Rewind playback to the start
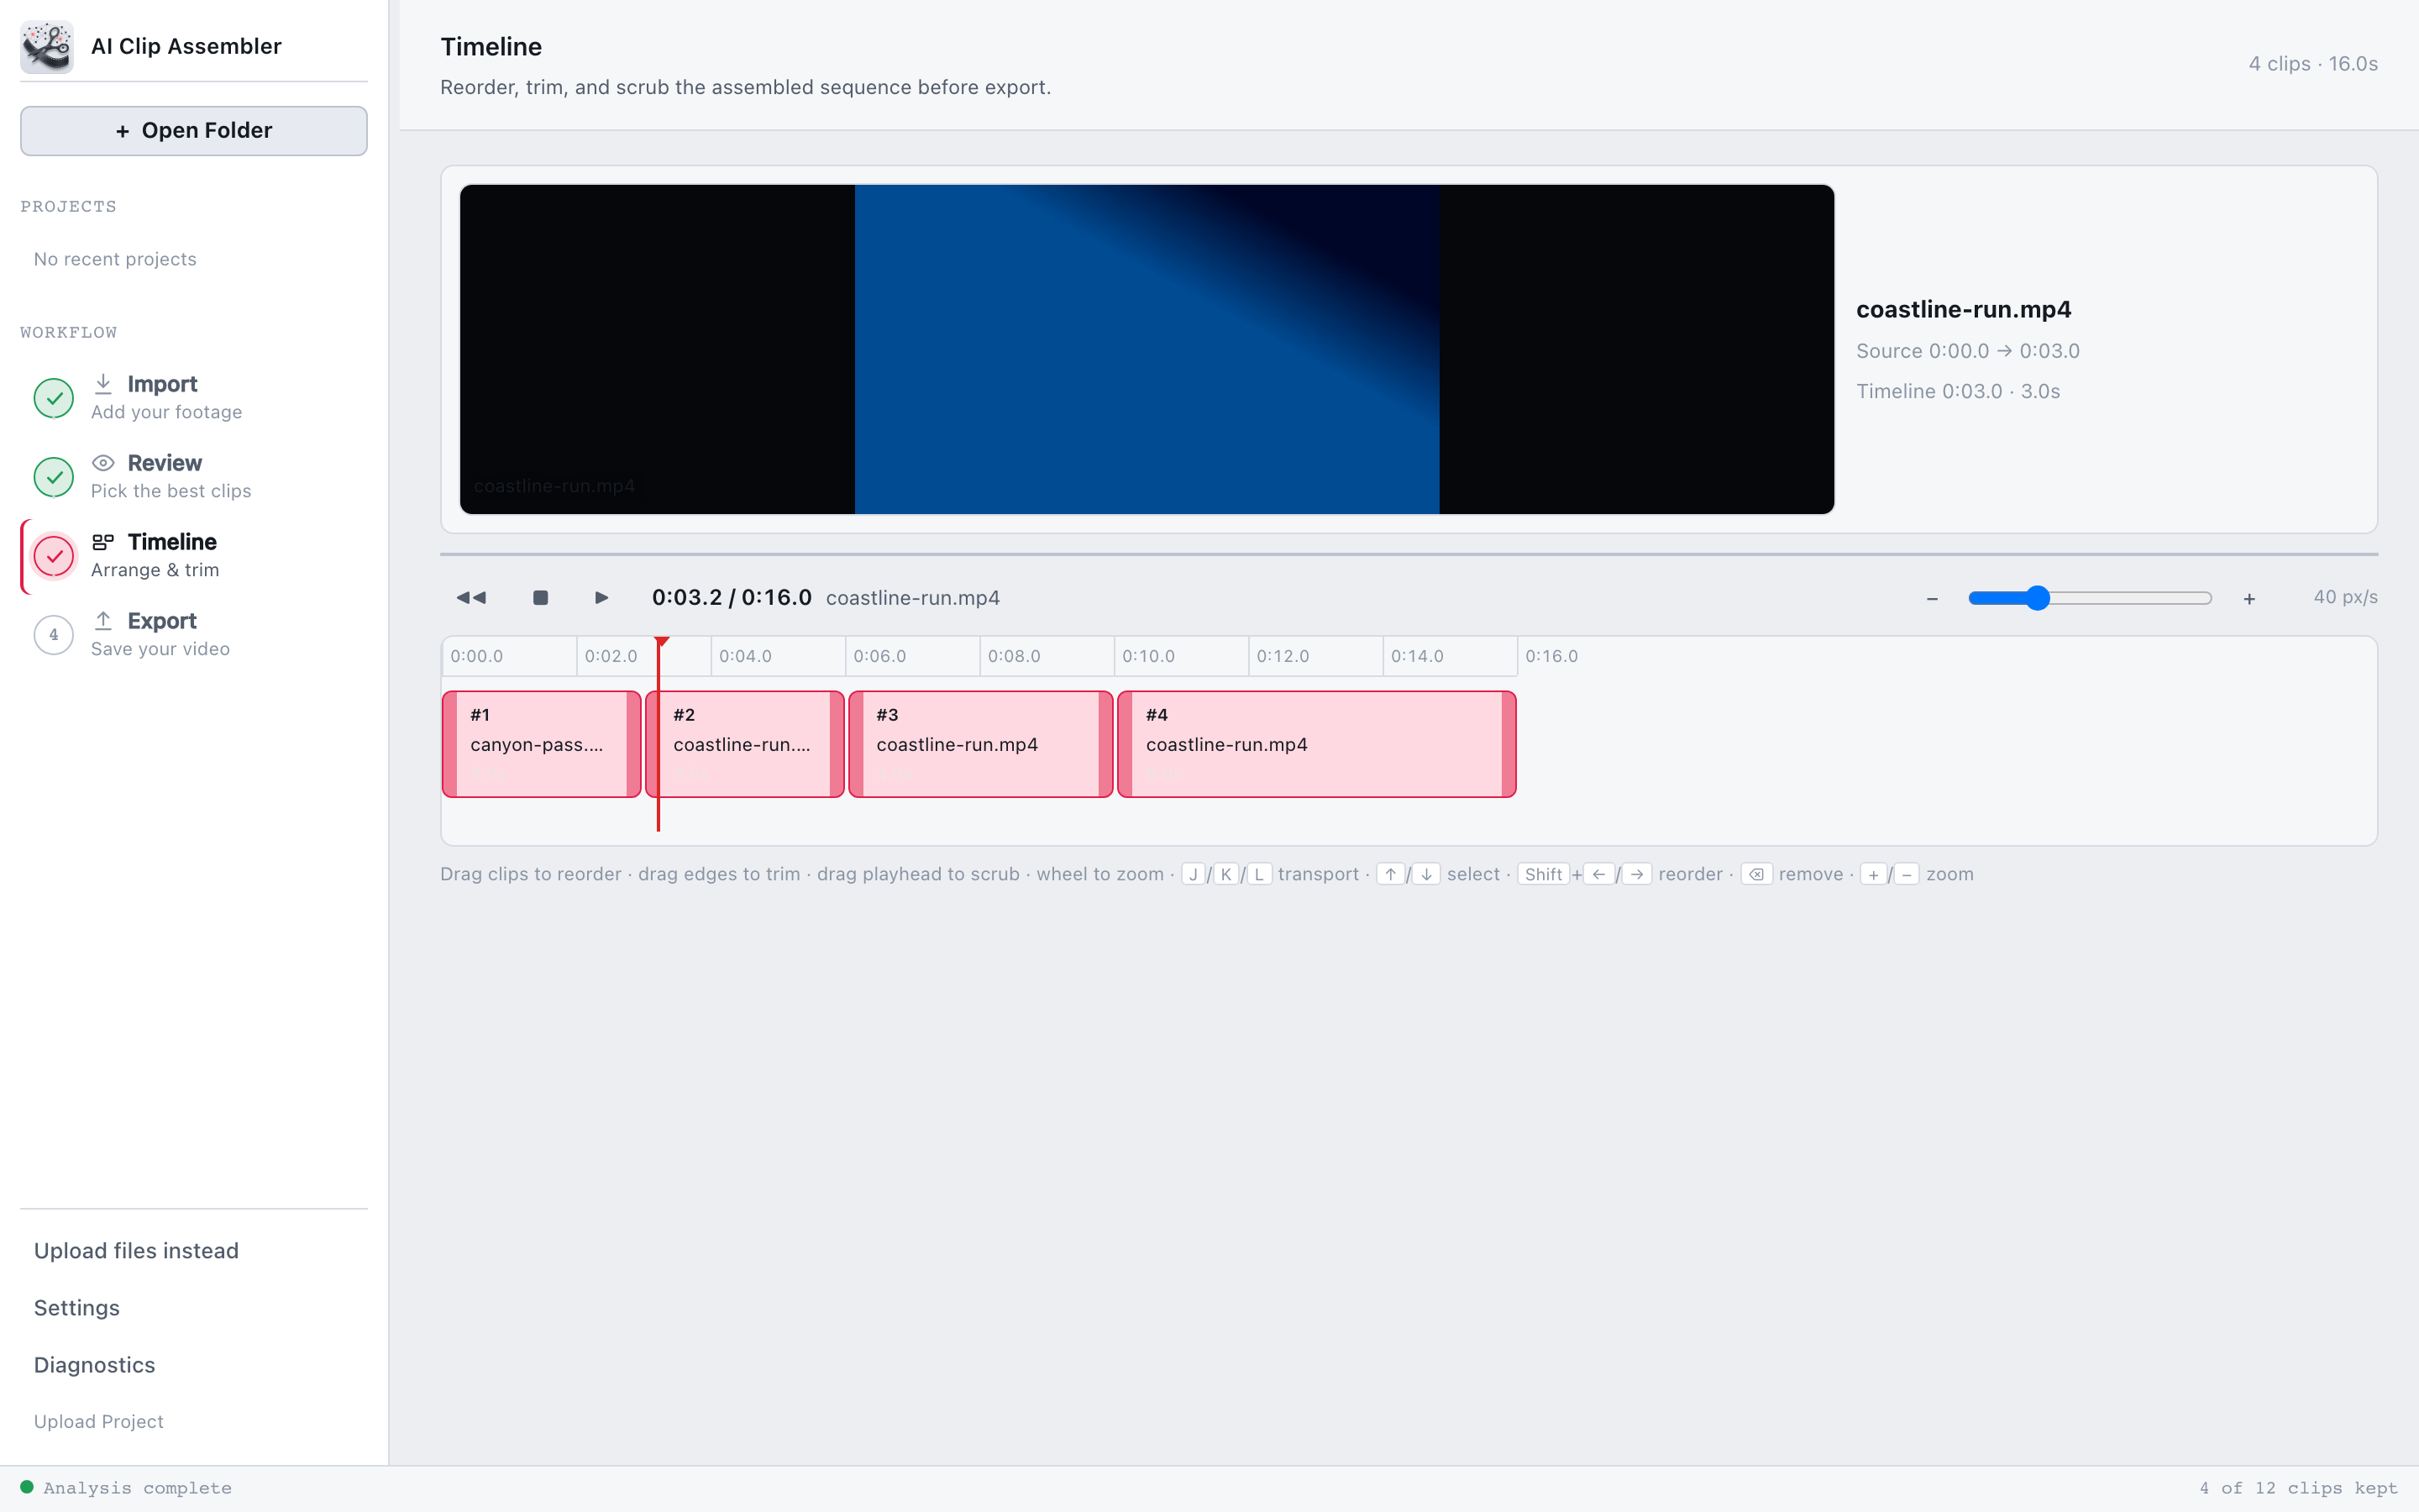The width and height of the screenshot is (2419, 1512). pos(471,598)
